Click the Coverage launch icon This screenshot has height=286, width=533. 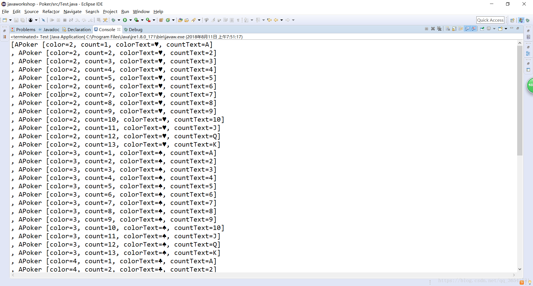point(136,20)
